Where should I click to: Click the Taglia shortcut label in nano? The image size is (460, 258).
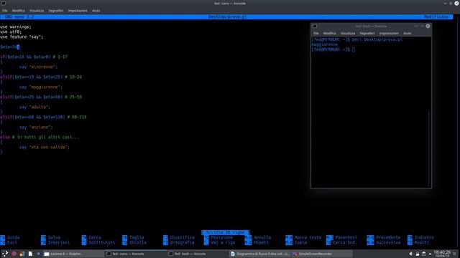[x=137, y=237]
